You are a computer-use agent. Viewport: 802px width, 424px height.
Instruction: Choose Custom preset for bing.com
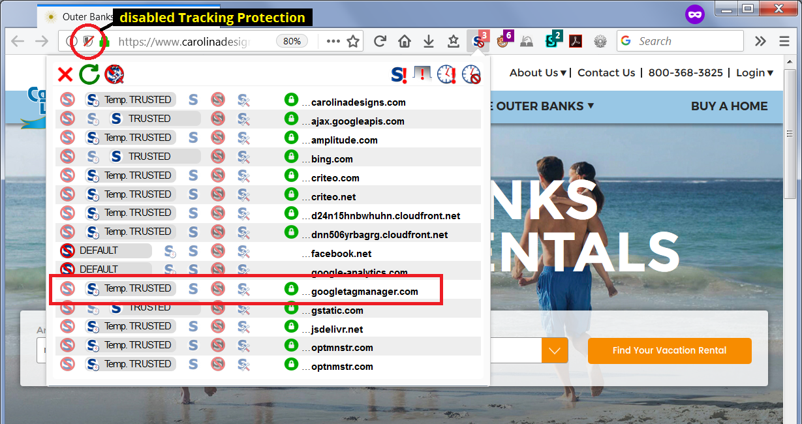tap(243, 157)
